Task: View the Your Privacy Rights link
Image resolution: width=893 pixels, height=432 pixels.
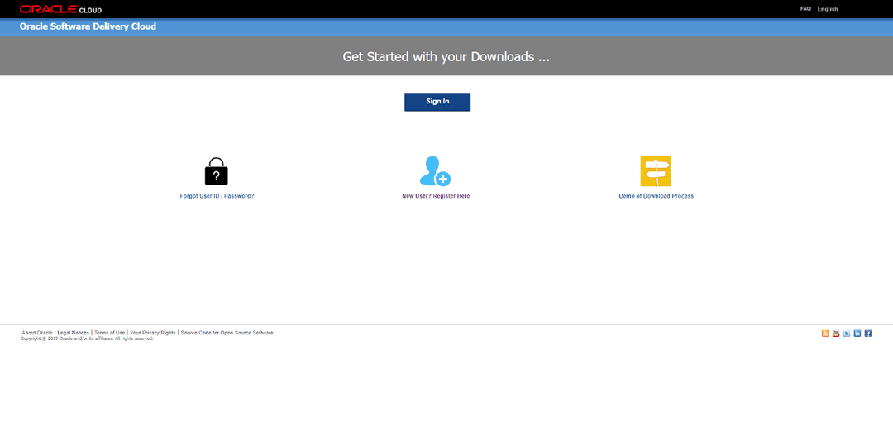Action: (153, 333)
